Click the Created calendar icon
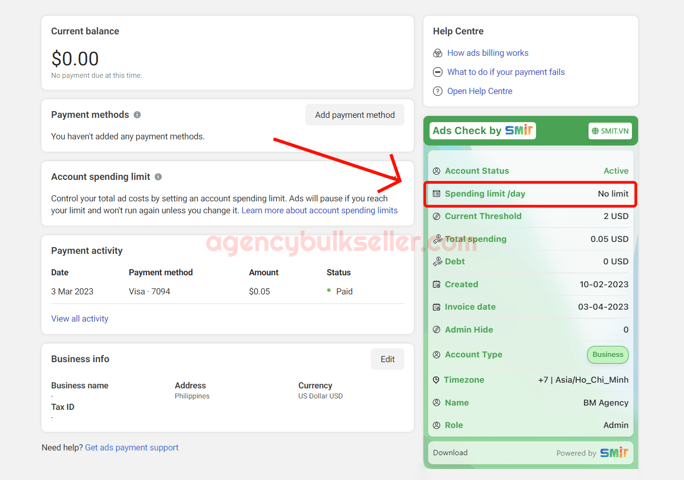Image resolution: width=684 pixels, height=480 pixels. (437, 284)
